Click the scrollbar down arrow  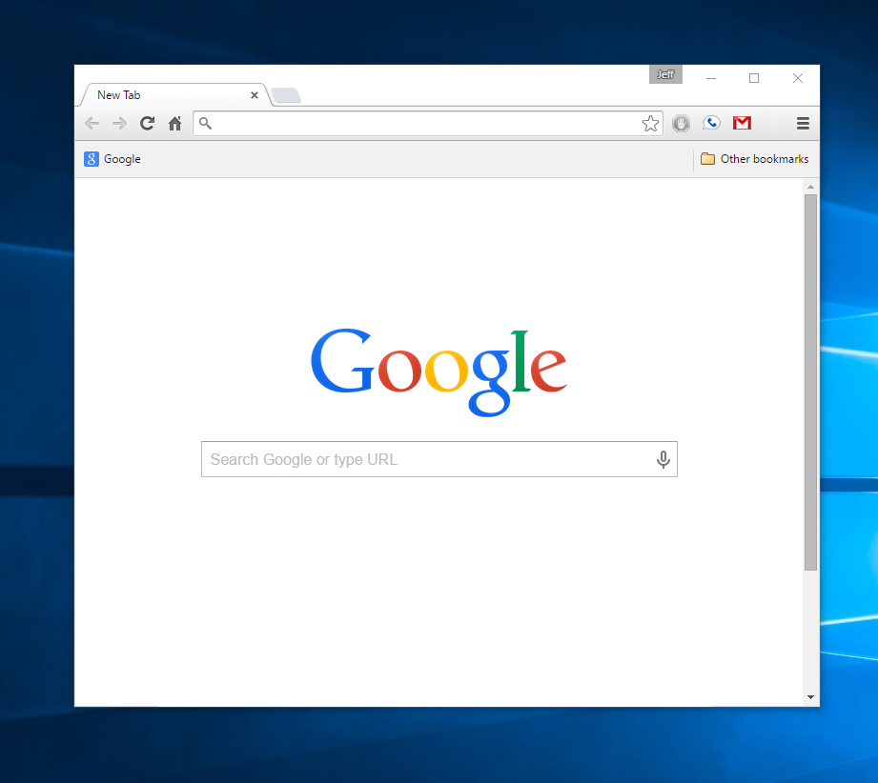click(x=810, y=697)
